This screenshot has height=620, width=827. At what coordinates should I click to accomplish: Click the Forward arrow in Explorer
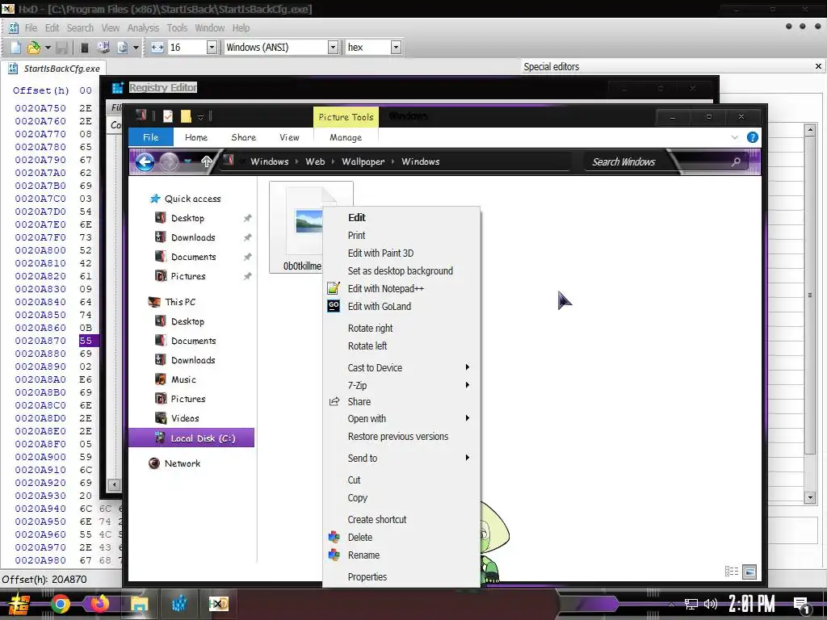pos(169,161)
